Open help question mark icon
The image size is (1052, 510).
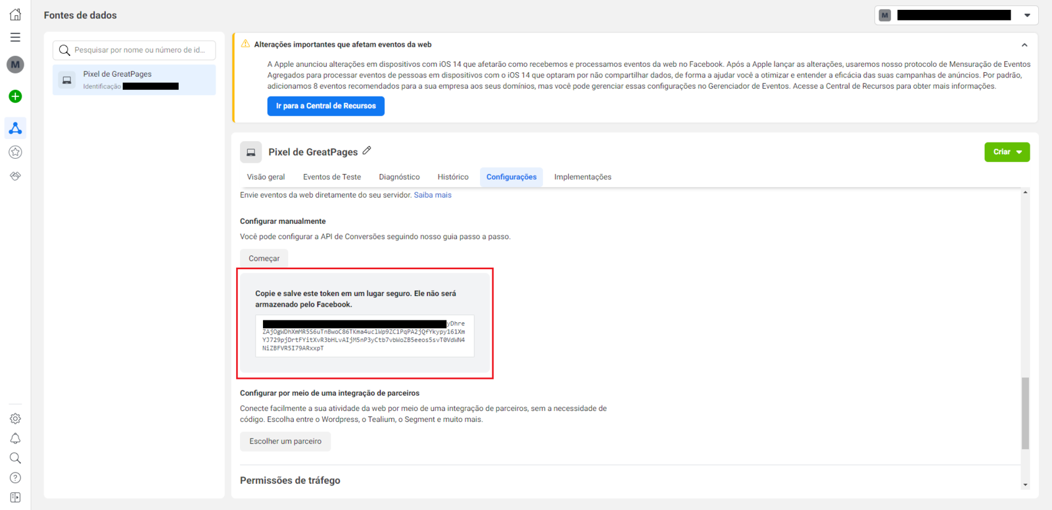[15, 478]
